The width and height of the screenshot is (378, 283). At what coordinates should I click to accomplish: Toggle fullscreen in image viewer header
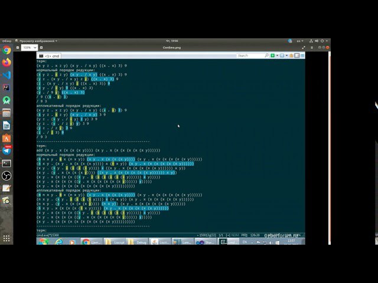pyautogui.click(x=304, y=48)
